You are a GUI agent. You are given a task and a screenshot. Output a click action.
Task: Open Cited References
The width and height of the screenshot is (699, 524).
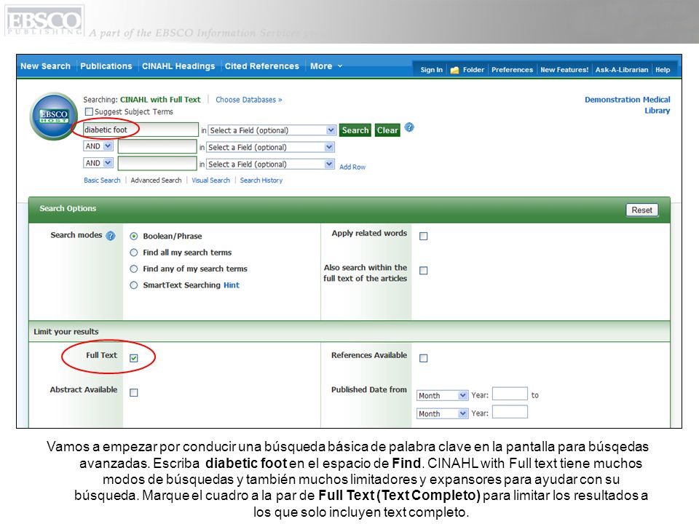coord(261,66)
